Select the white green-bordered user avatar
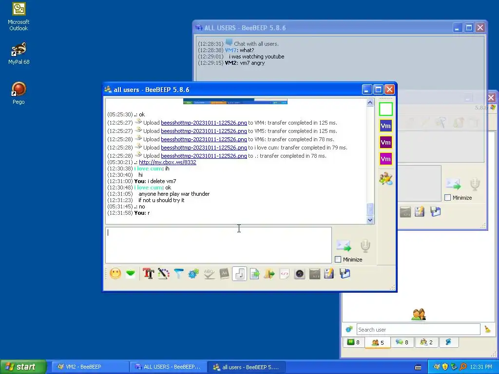 coord(386,109)
